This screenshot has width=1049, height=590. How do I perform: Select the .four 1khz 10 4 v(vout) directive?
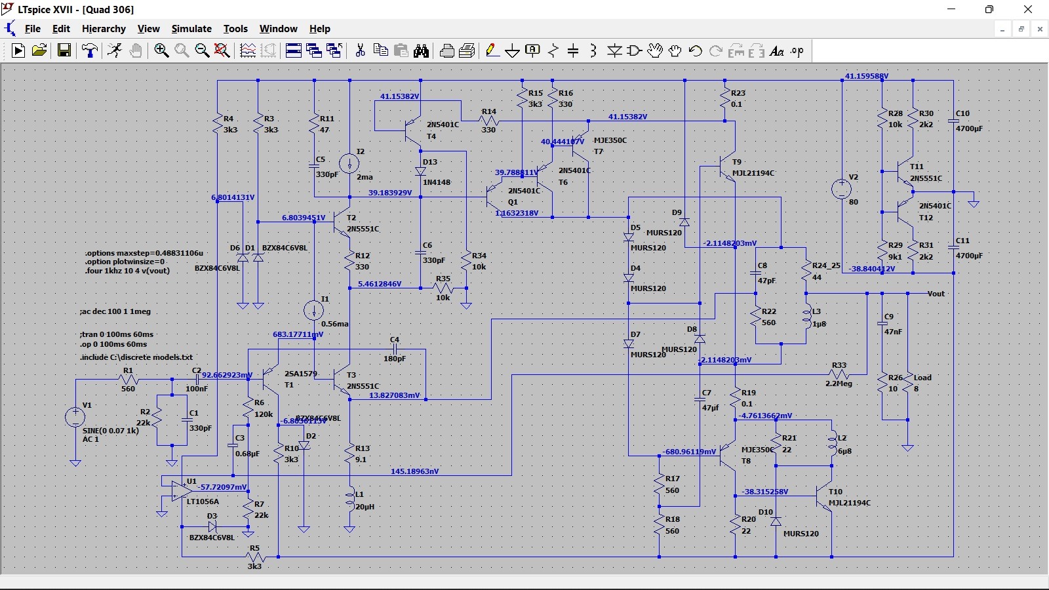(127, 270)
